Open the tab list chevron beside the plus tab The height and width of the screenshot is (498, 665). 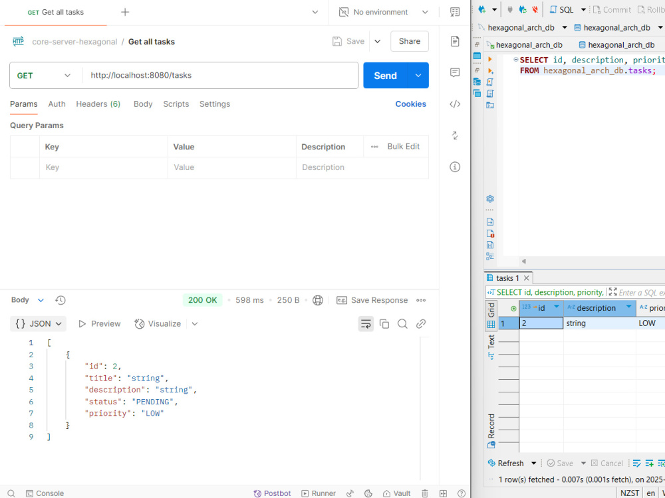(315, 12)
